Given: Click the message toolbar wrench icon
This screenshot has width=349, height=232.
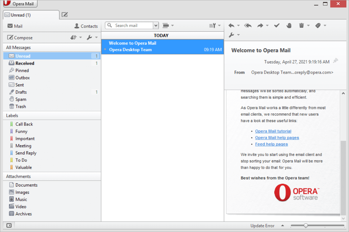Looking at the screenshot, I should (x=231, y=35).
